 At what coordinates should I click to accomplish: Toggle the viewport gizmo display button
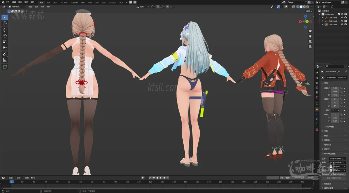tap(278, 7)
